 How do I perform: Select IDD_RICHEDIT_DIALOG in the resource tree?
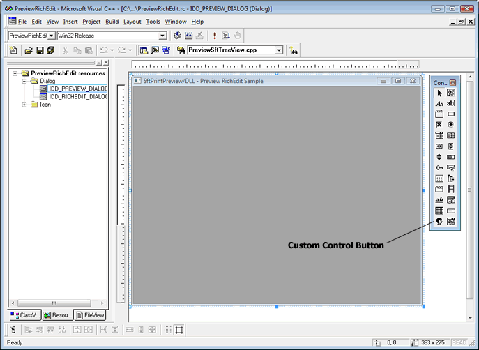[x=77, y=97]
